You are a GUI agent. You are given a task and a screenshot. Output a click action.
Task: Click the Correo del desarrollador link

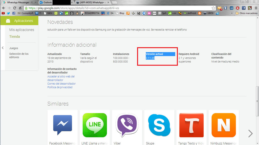coord(61,84)
